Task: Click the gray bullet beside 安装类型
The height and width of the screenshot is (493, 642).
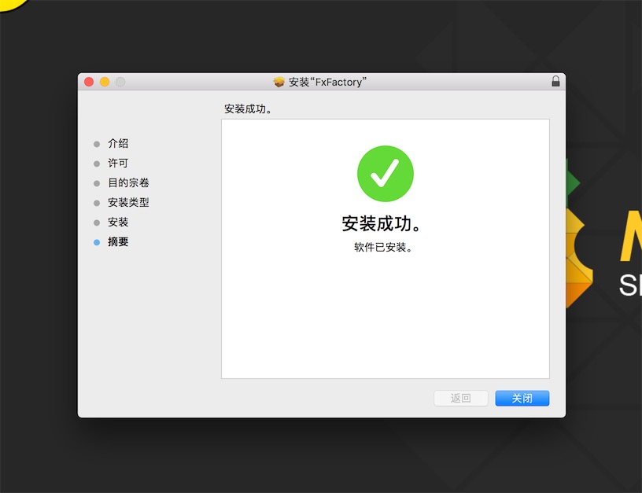Action: pos(97,203)
